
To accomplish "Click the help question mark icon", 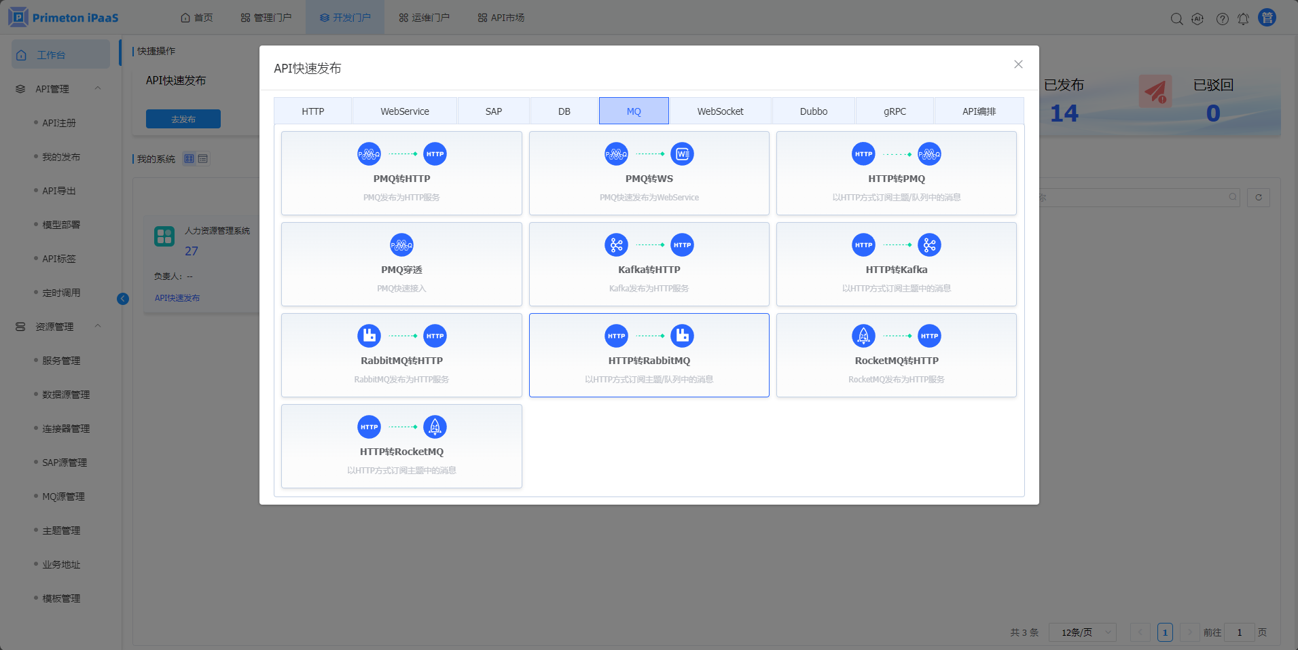I will [x=1222, y=19].
